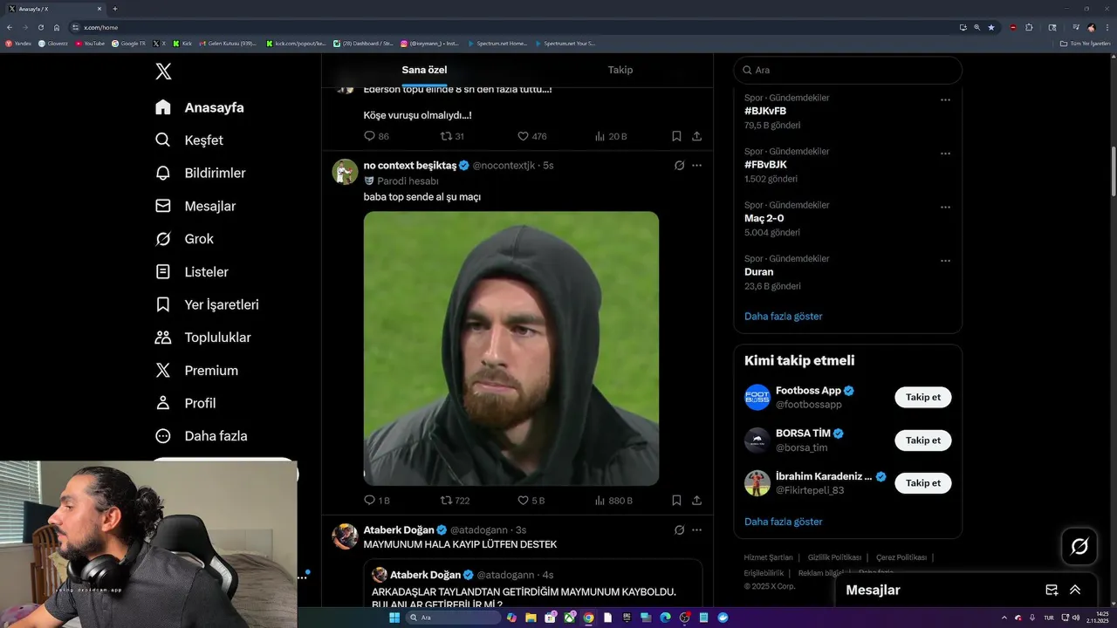Open Windows Start menu

(x=394, y=618)
